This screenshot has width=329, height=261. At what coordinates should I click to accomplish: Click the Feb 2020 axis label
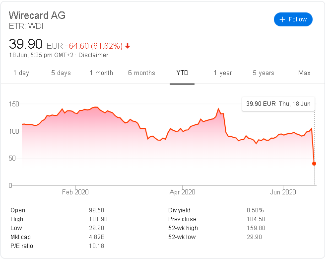point(75,192)
